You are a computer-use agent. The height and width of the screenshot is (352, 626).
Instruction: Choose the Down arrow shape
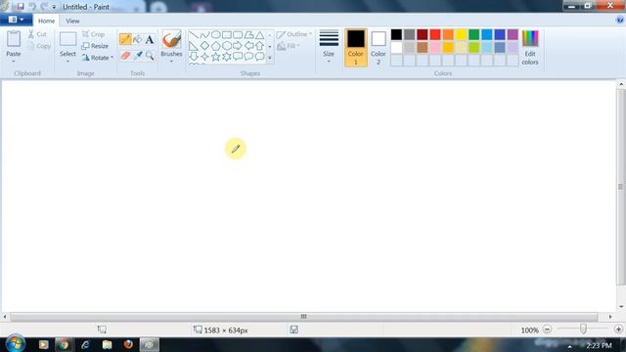(194, 57)
